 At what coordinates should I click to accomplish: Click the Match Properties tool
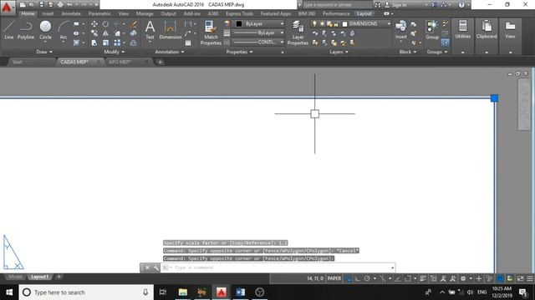211,32
